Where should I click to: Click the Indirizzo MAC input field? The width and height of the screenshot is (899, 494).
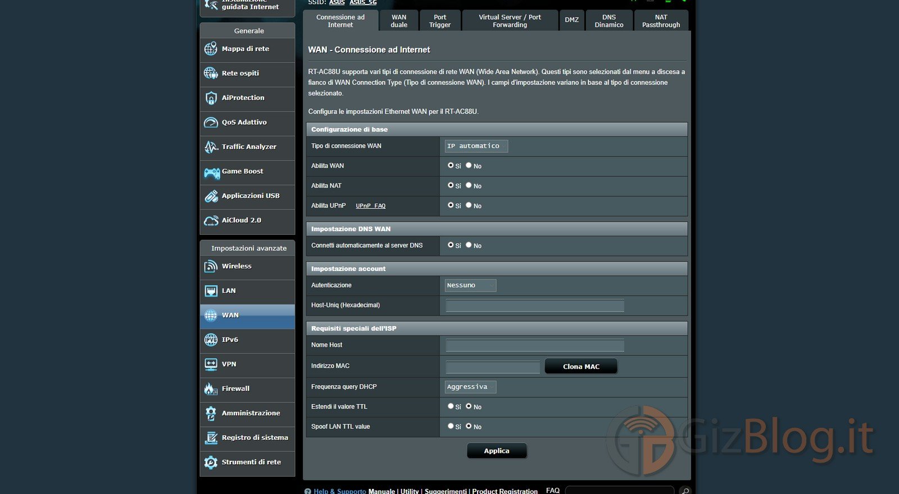point(493,367)
